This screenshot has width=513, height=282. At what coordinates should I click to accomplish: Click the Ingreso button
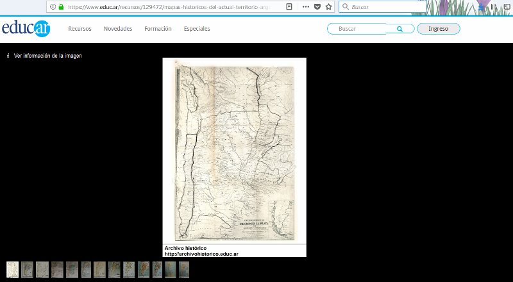coord(439,29)
